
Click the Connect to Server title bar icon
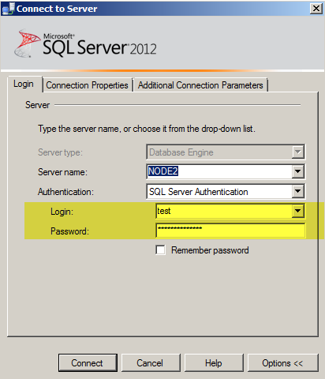coord(8,9)
